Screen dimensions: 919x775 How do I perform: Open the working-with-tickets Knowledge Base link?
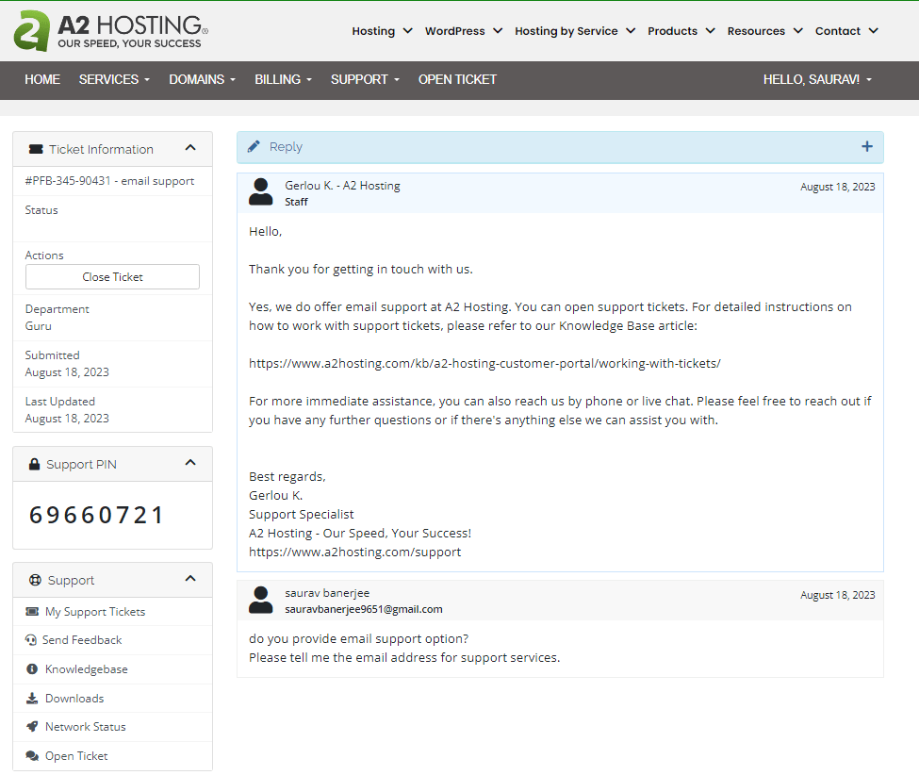point(484,363)
